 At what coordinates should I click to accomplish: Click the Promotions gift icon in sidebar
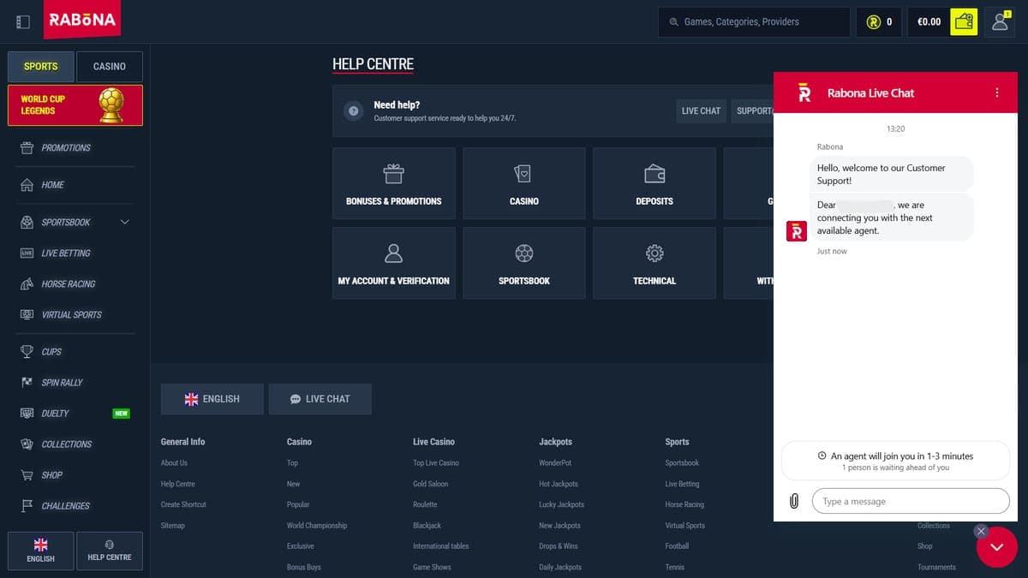(27, 148)
